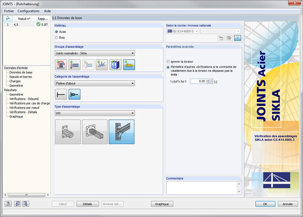Click the Commentaire text box

tap(202, 188)
